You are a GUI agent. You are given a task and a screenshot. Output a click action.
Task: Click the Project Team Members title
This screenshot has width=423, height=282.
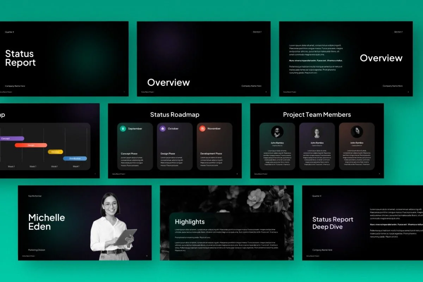coord(317,115)
